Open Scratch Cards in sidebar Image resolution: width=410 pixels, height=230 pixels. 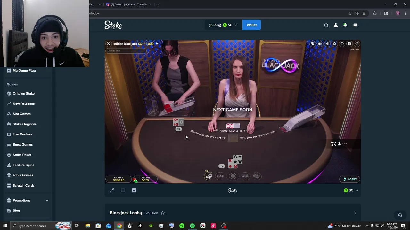23,185
